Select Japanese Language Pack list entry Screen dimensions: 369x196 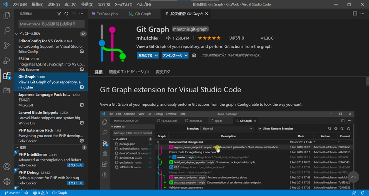(51, 100)
